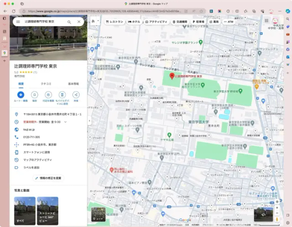
Task: Click the 森本ピアノ教室 map marker
Action: click(x=150, y=183)
